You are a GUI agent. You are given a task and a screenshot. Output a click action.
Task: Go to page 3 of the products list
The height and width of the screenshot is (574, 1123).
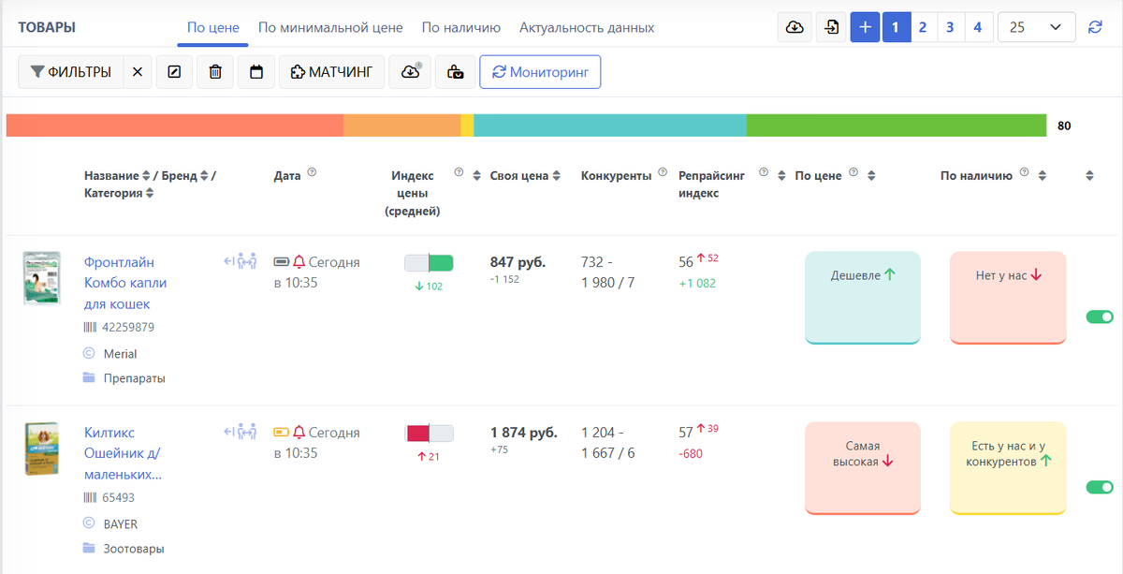[x=950, y=26]
